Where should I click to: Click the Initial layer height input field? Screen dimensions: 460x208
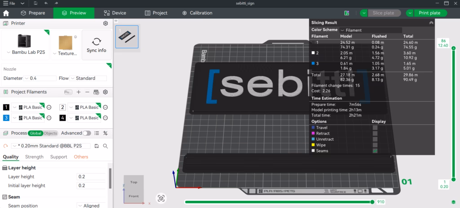coord(91,186)
